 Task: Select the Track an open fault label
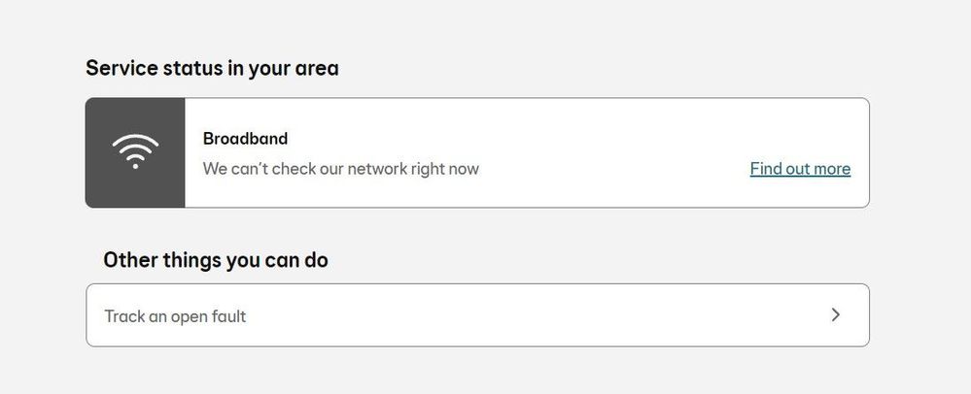pos(175,316)
